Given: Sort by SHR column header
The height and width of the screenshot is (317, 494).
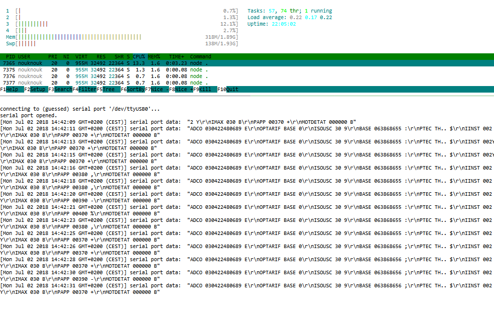Looking at the screenshot, I should point(119,57).
